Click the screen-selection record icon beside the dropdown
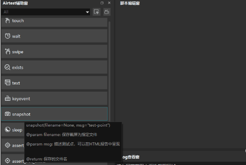The image size is (246, 165). pyautogui.click(x=96, y=12)
